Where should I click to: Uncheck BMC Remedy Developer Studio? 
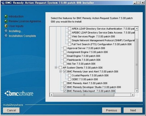pyautogui.click(x=65, y=87)
